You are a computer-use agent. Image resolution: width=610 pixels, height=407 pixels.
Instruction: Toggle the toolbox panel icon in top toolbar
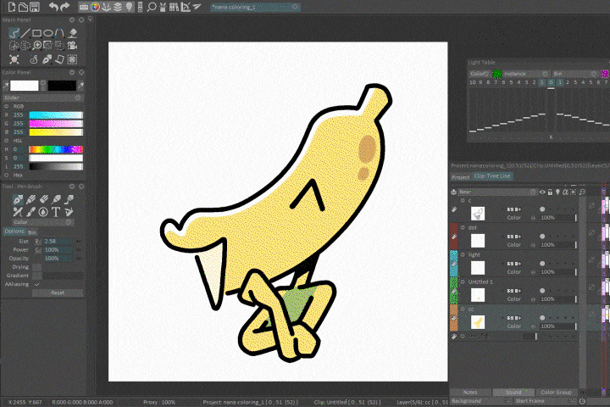coord(84,7)
